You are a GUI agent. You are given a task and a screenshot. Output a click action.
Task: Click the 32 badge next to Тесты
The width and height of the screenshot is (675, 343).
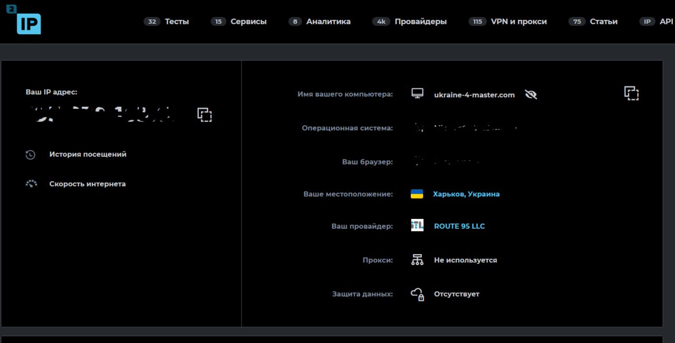[x=152, y=22]
